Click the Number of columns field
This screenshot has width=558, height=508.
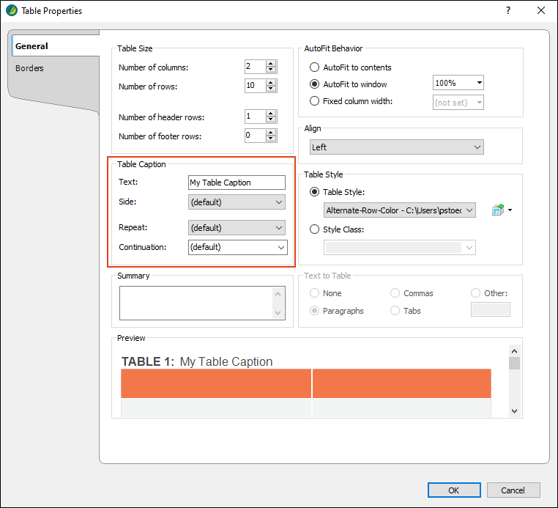(255, 66)
